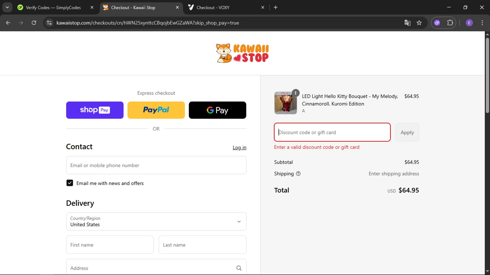The image size is (490, 275).
Task: Click the Log in link
Action: point(239,147)
